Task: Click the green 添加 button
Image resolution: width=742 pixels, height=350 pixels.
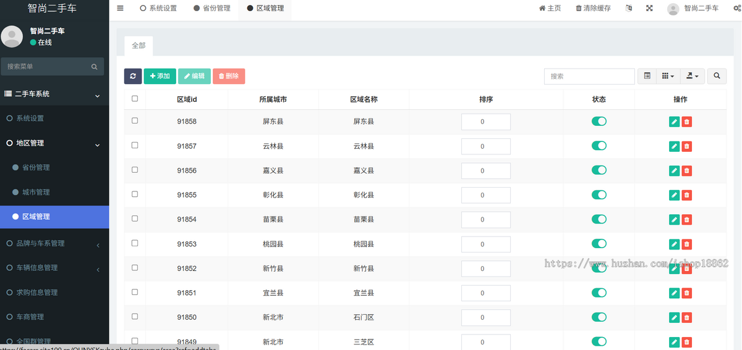Action: [160, 76]
